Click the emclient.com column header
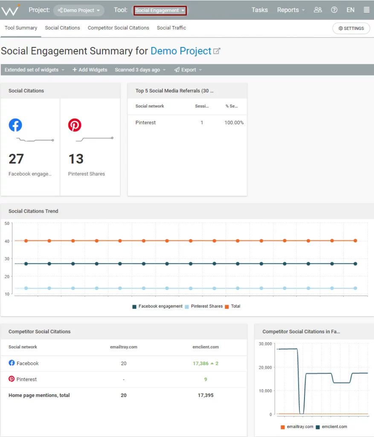374x437 pixels. coord(206,347)
